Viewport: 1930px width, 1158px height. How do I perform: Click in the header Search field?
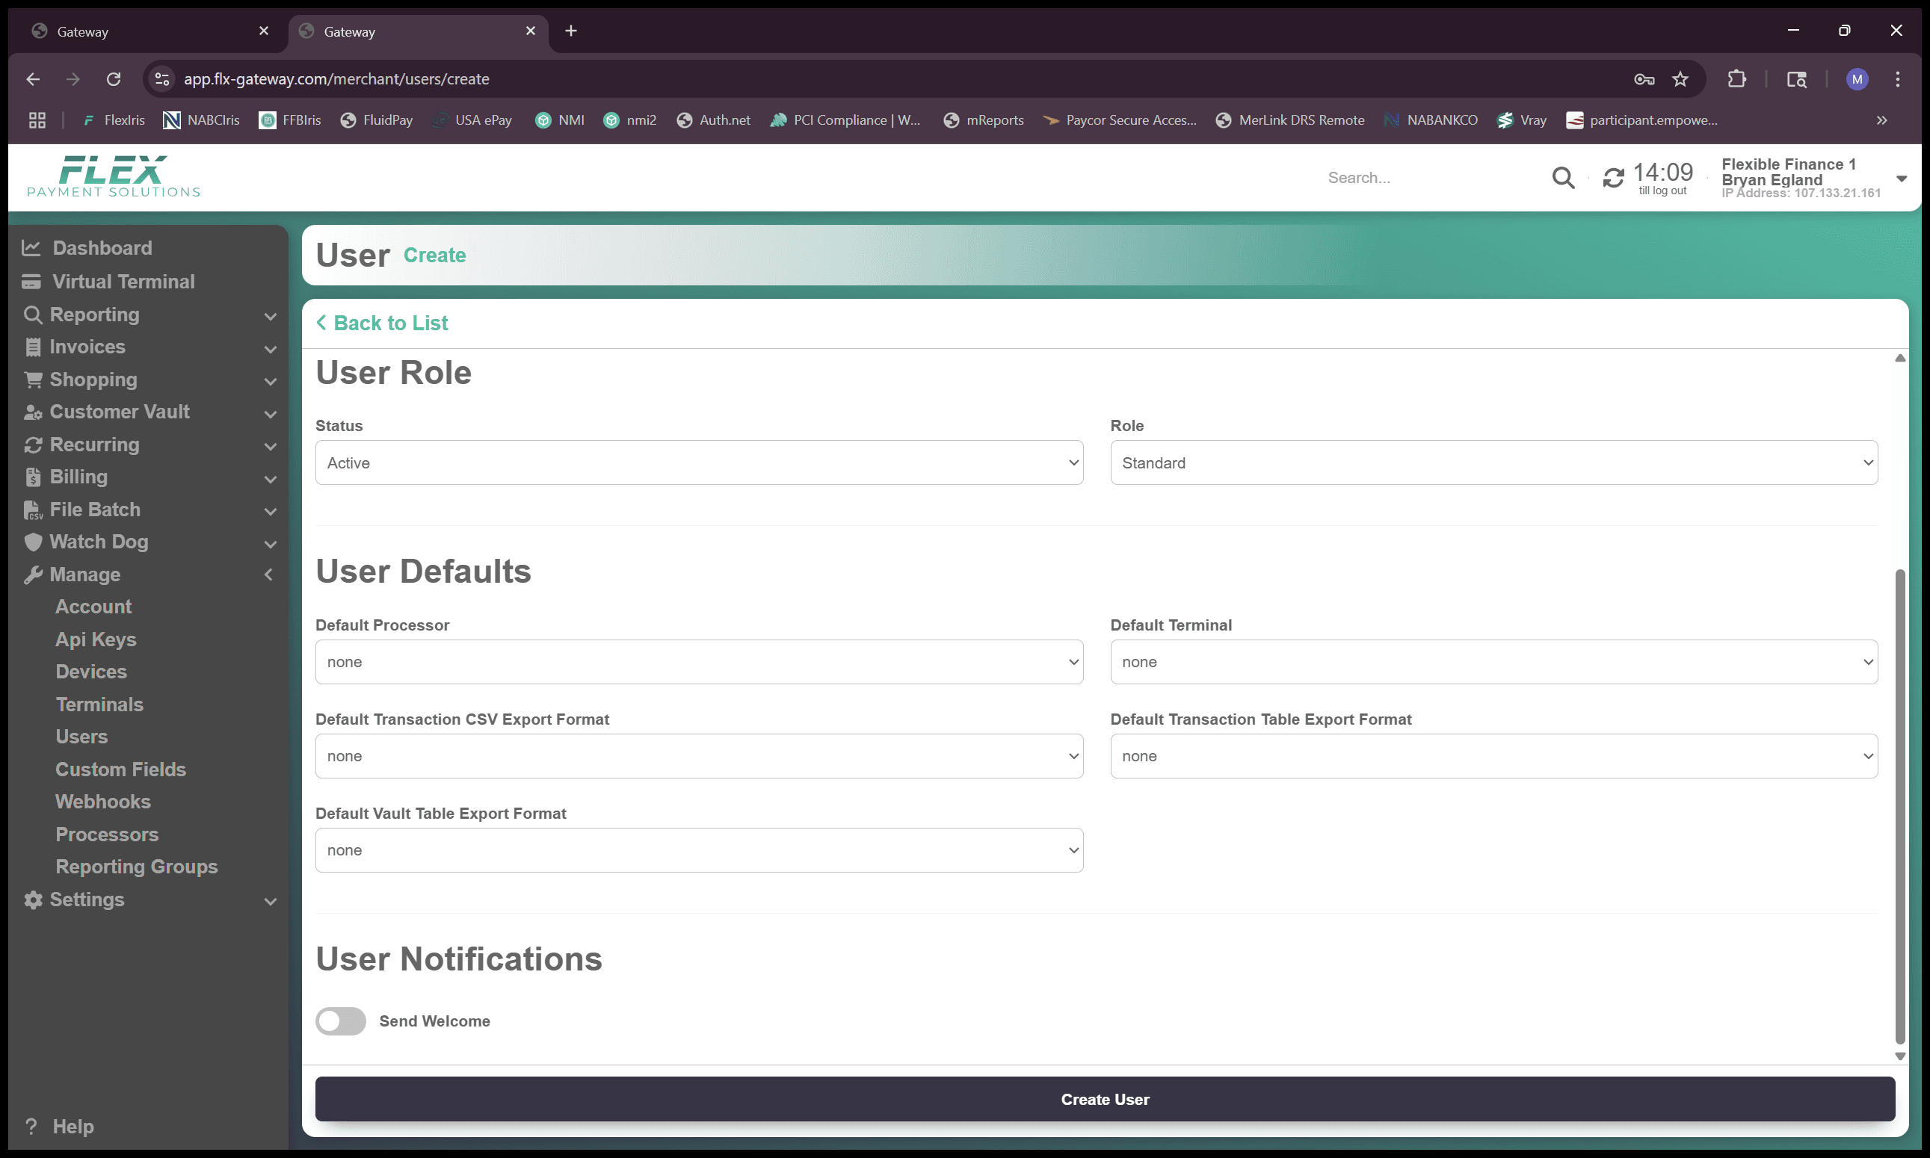click(x=1433, y=178)
